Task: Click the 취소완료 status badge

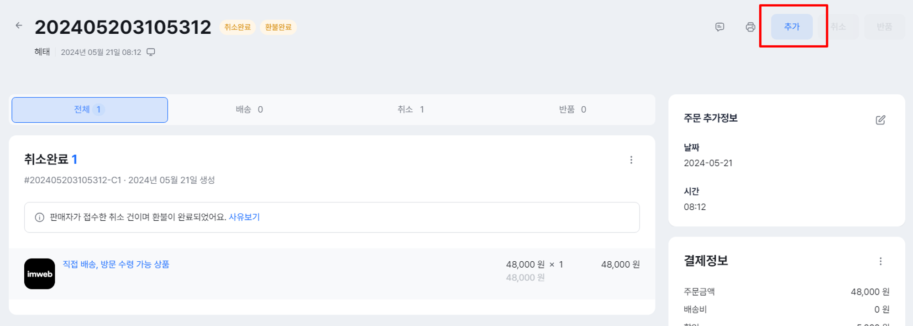Action: (237, 27)
